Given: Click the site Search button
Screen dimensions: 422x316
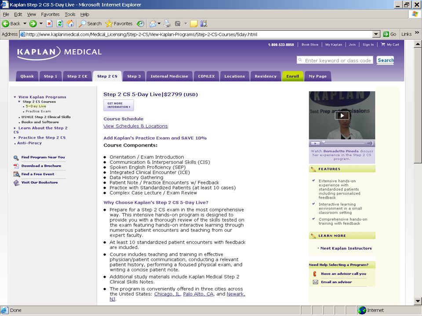Looking at the screenshot, I should (x=386, y=60).
